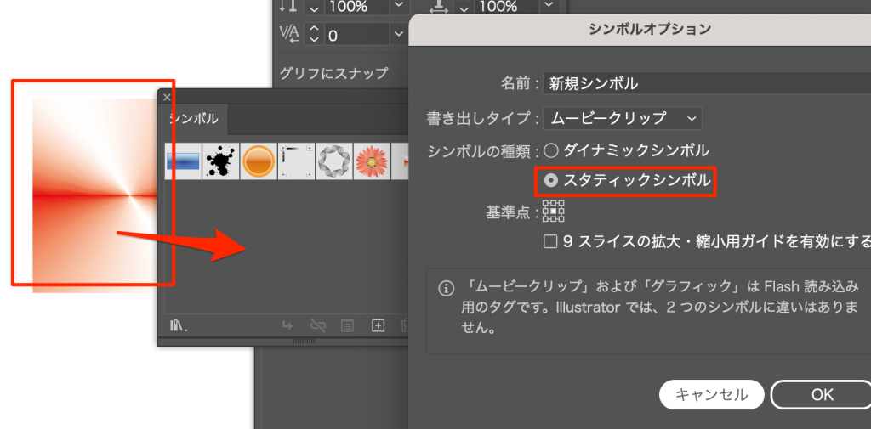This screenshot has width=871, height=429.
Task: Click the Place Symbol Instance icon
Action: click(x=287, y=325)
